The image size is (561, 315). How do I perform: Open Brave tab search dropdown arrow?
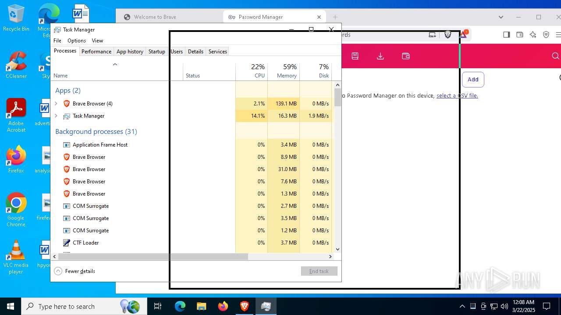tap(501, 17)
